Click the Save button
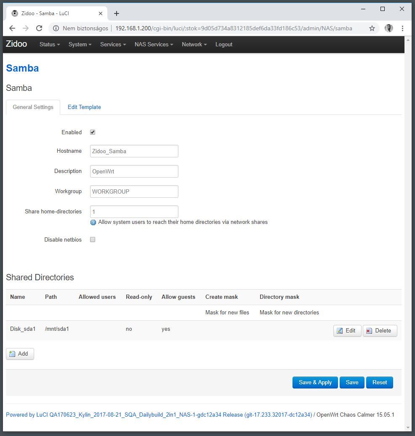This screenshot has width=415, height=436. [352, 382]
